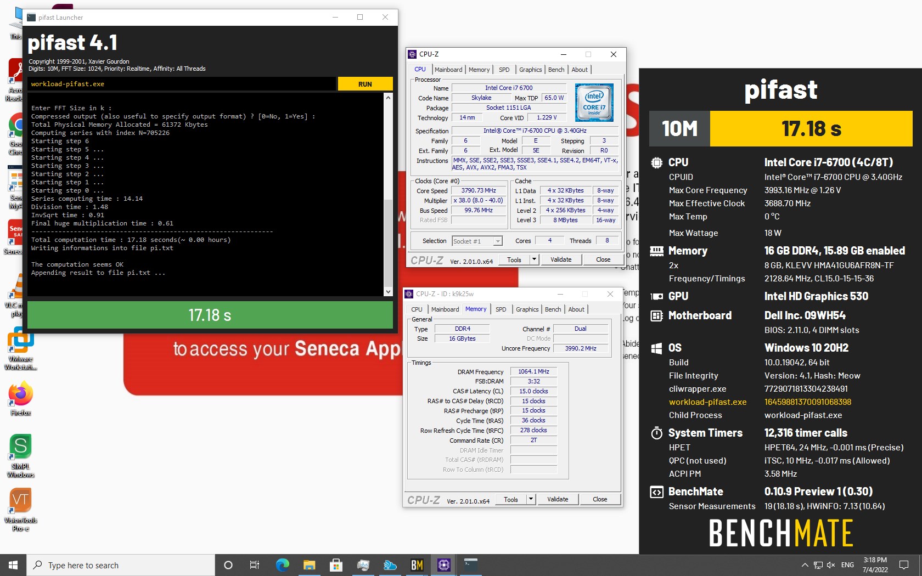This screenshot has width=922, height=576.
Task: Open Cortana circle on taskbar
Action: pos(228,565)
